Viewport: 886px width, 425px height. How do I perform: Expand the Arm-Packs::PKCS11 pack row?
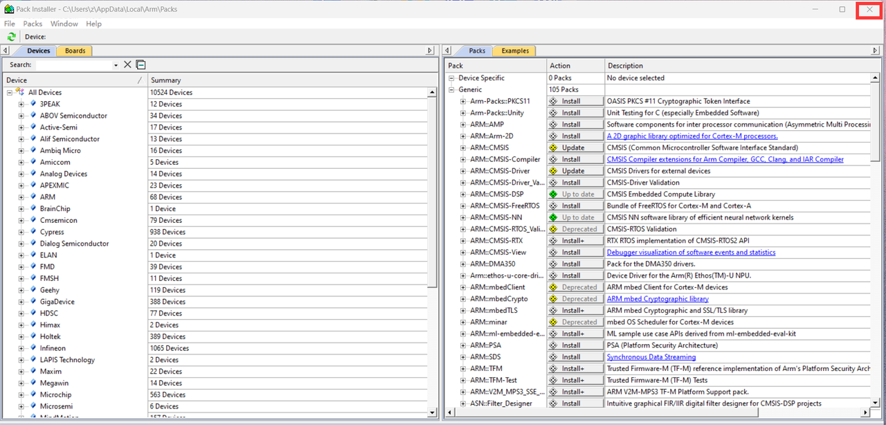(x=463, y=101)
